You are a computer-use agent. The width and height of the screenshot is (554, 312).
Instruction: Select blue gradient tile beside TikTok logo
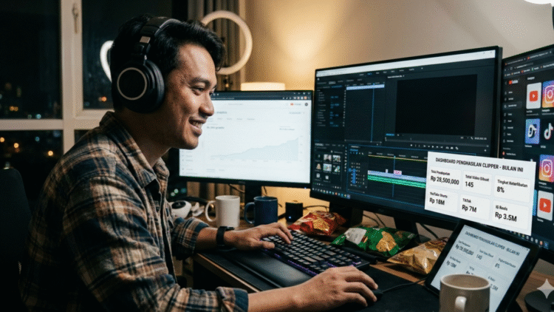click(x=533, y=132)
